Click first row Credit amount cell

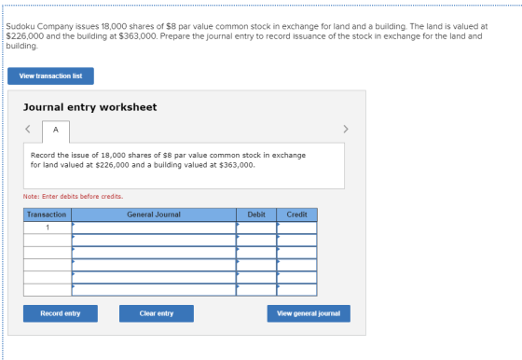(296, 228)
